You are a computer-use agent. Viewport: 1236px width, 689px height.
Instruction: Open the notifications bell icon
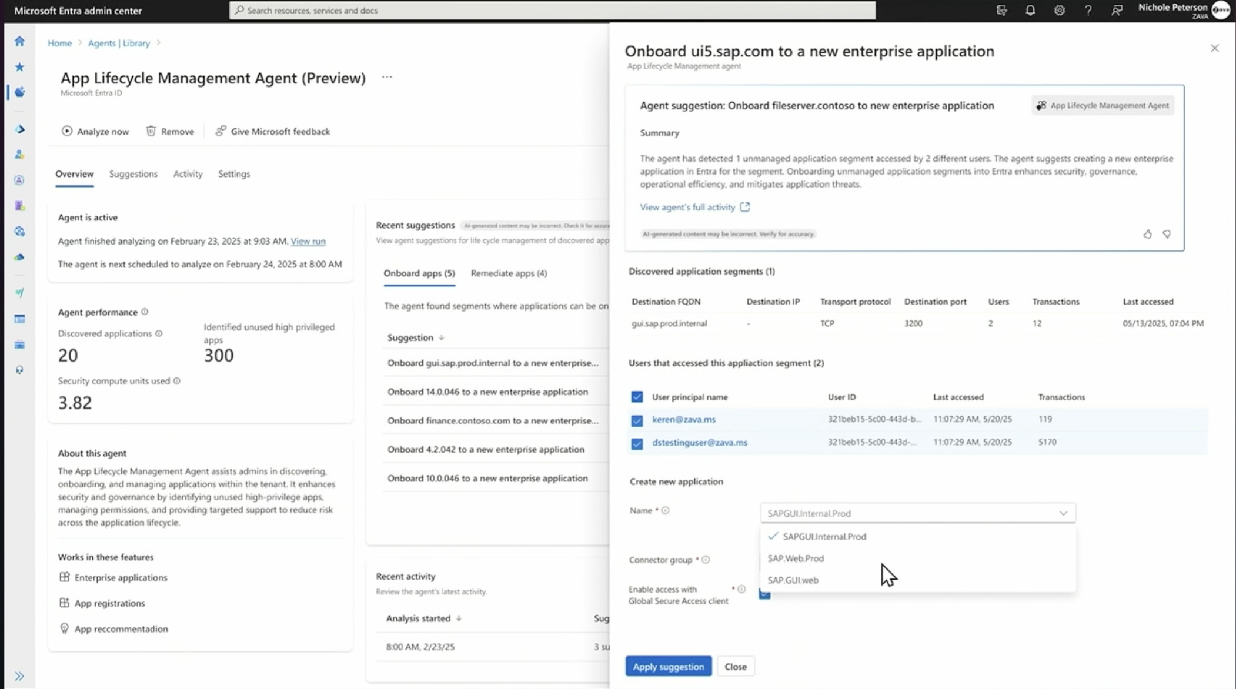pos(1030,10)
